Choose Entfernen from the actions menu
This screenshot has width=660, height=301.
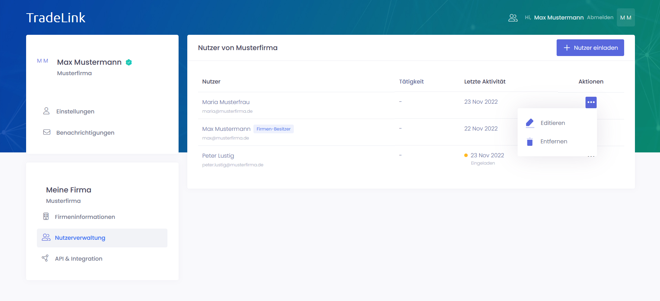click(553, 141)
